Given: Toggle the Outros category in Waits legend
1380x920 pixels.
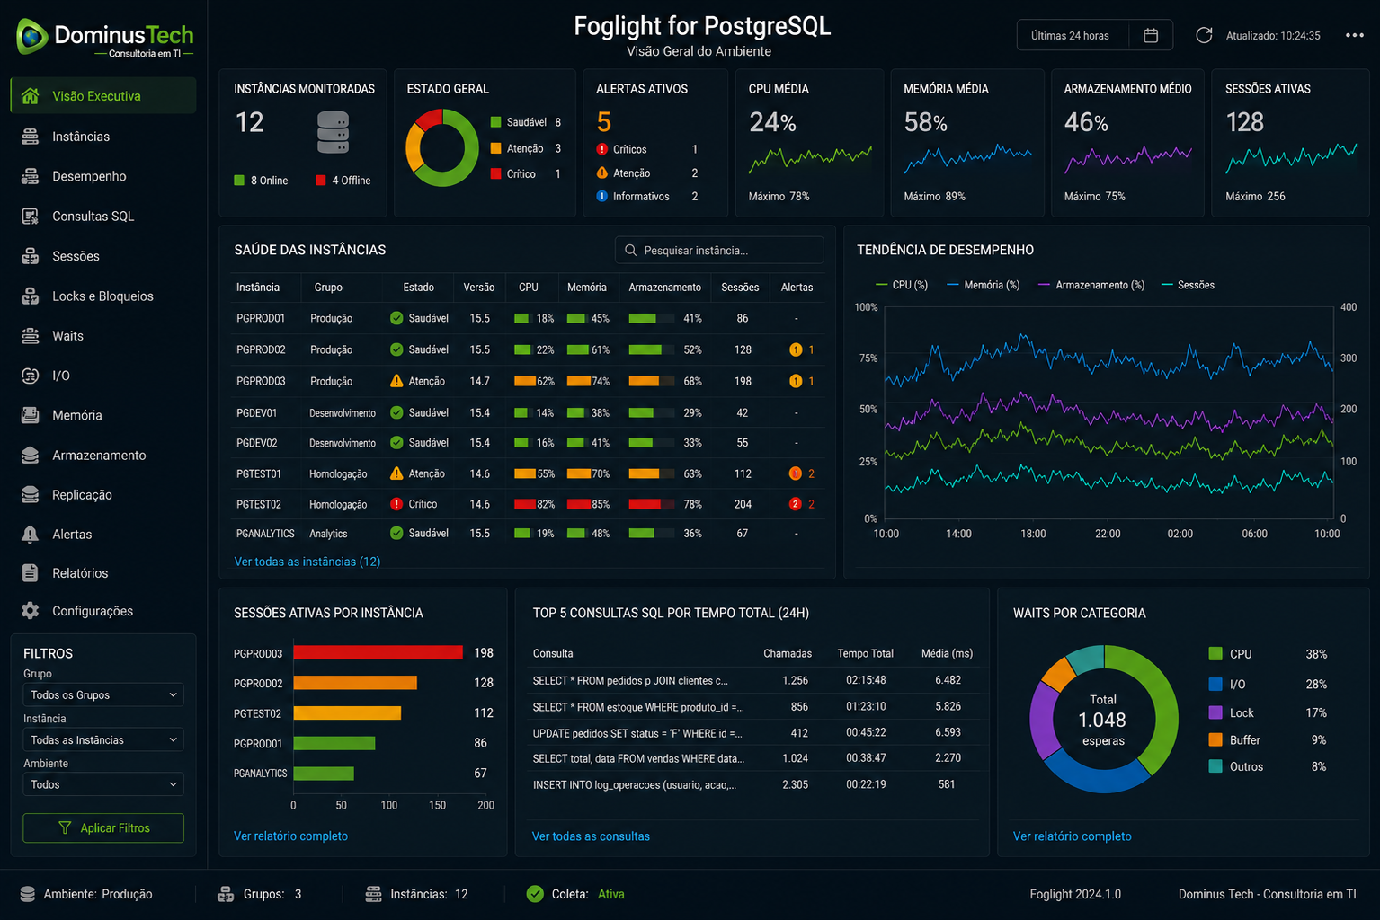Looking at the screenshot, I should (1268, 766).
